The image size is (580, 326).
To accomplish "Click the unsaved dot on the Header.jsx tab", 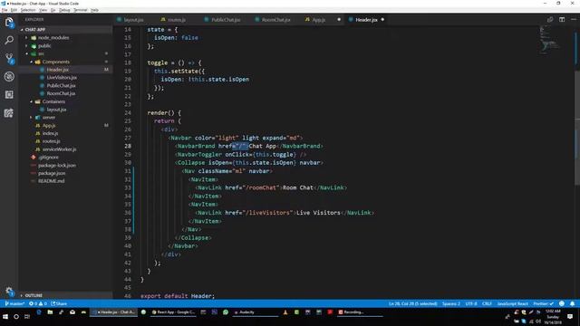I will 382,20.
